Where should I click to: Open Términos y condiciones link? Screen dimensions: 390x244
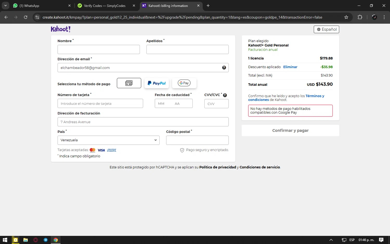pyautogui.click(x=315, y=96)
